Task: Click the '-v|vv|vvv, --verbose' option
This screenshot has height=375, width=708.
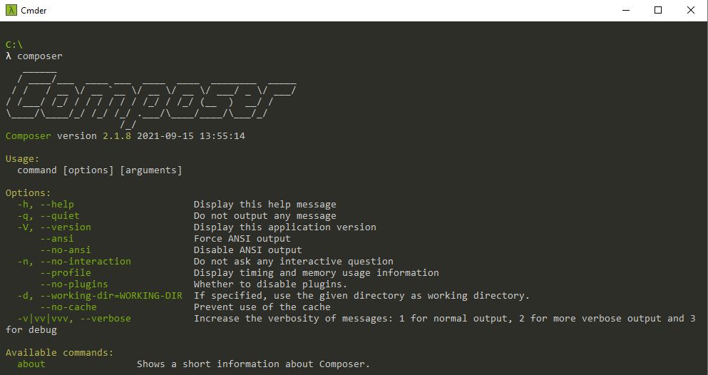Action: click(x=74, y=318)
